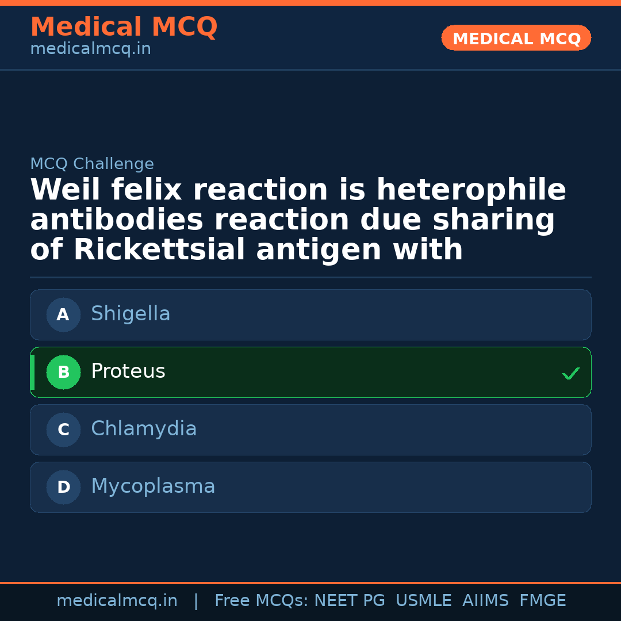621x621 pixels.
Task: Click the "Shigella" answer text
Action: tap(131, 314)
